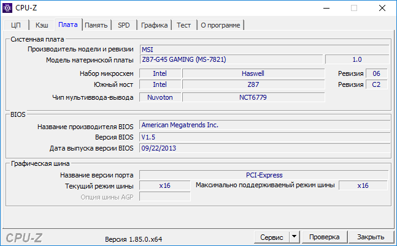Click the BIOS date 09/22/2013 field
The width and height of the screenshot is (397, 246).
pos(264,148)
